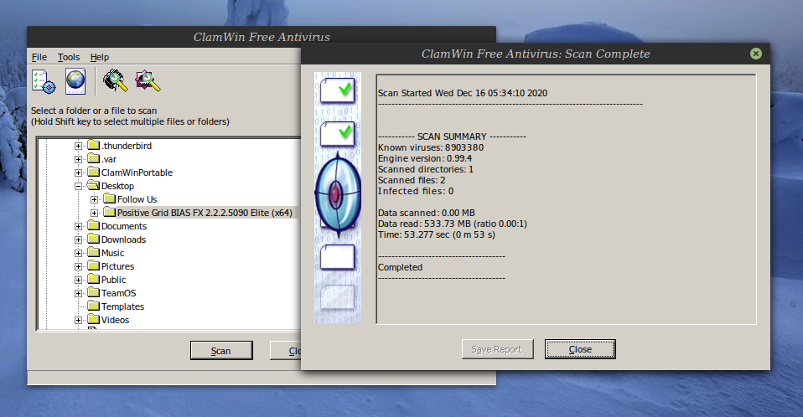Image resolution: width=803 pixels, height=417 pixels.
Task: Select the Templates folder
Action: [122, 306]
